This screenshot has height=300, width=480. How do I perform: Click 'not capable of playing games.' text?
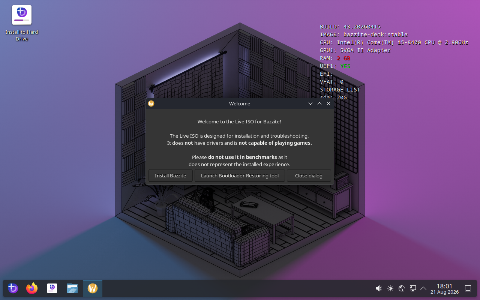275,143
